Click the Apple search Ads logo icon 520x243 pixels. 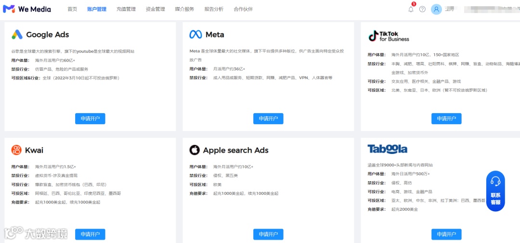[195, 150]
